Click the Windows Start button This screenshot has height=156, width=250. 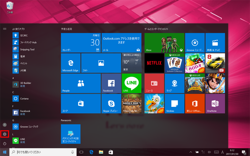click(x=5, y=152)
